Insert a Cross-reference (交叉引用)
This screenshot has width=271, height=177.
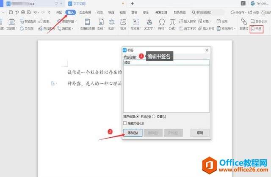click(259, 22)
